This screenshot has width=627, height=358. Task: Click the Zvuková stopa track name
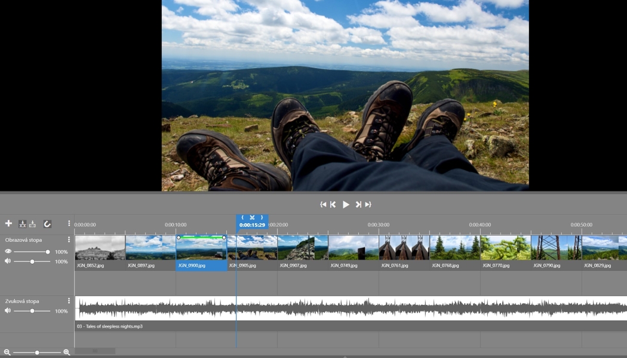[x=22, y=301]
